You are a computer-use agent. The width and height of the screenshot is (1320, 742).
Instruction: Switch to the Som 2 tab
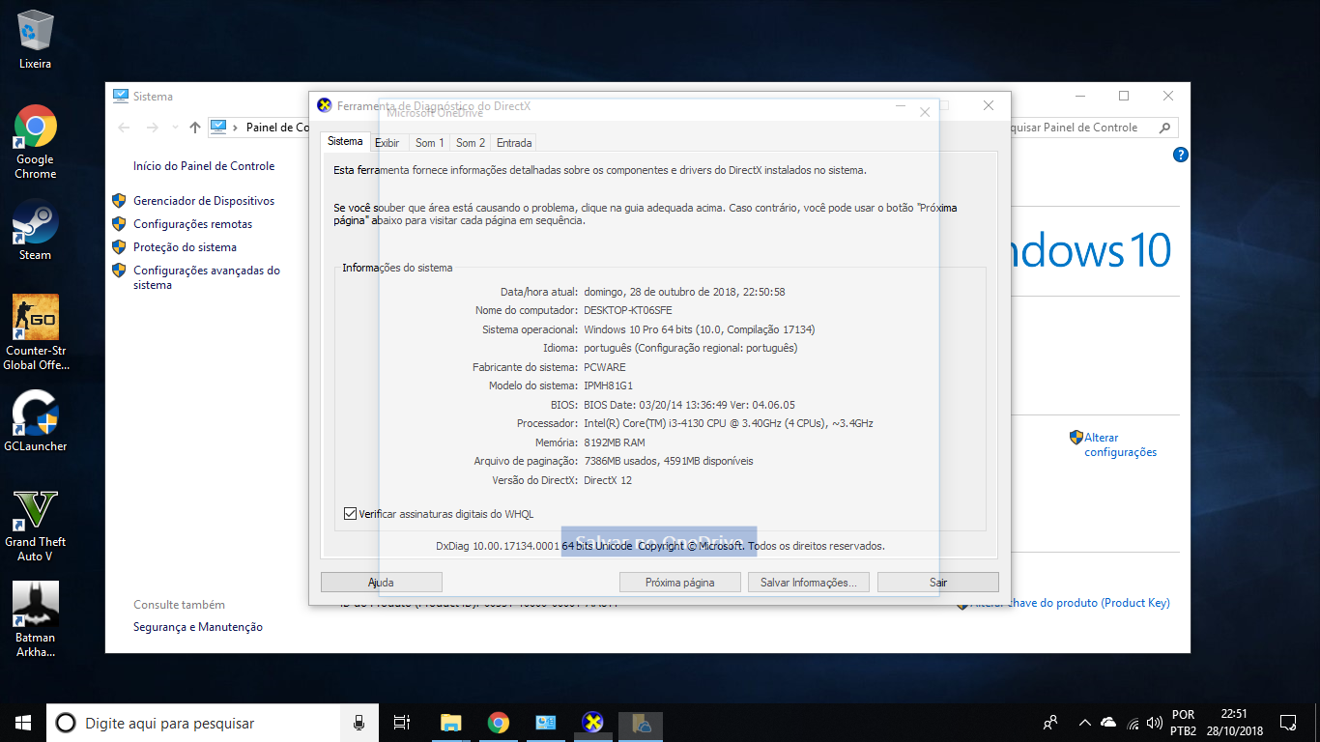tap(471, 143)
